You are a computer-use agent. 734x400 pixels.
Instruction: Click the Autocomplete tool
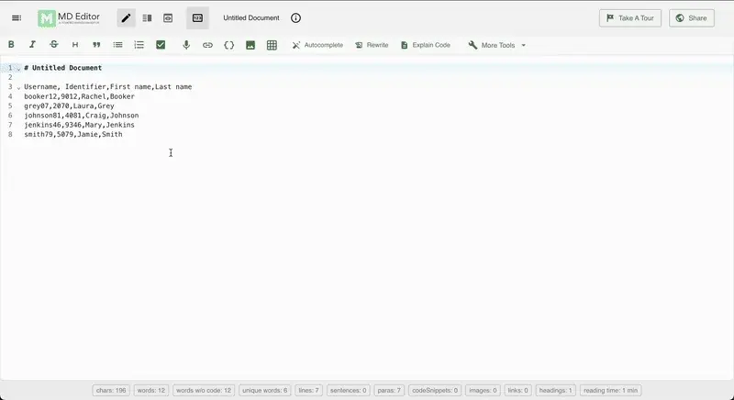(317, 45)
